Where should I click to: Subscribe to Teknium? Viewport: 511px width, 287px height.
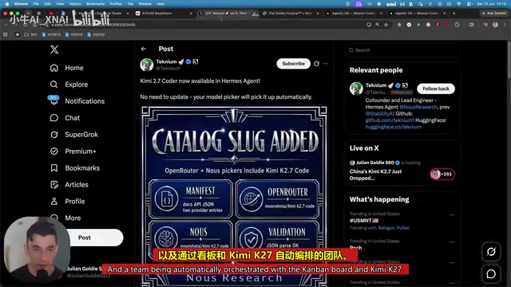pyautogui.click(x=293, y=64)
